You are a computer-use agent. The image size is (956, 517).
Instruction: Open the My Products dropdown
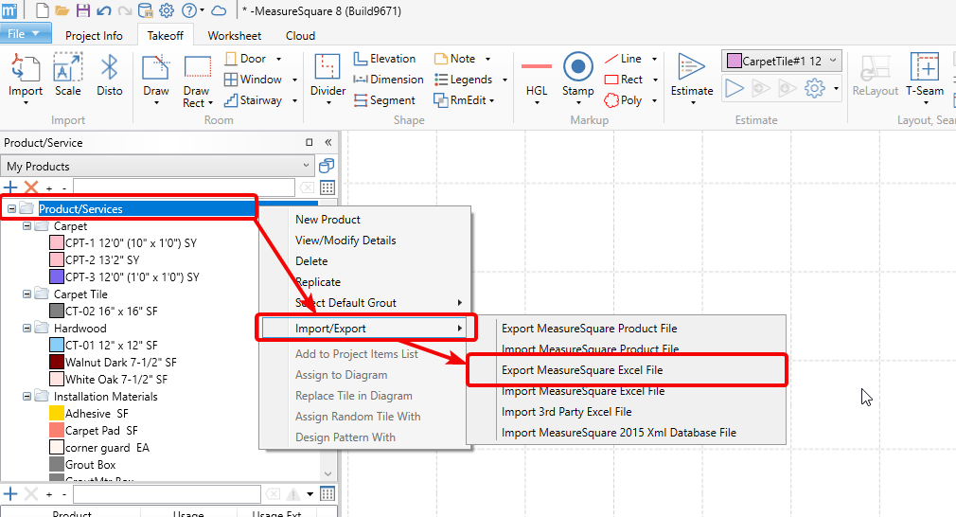[158, 166]
